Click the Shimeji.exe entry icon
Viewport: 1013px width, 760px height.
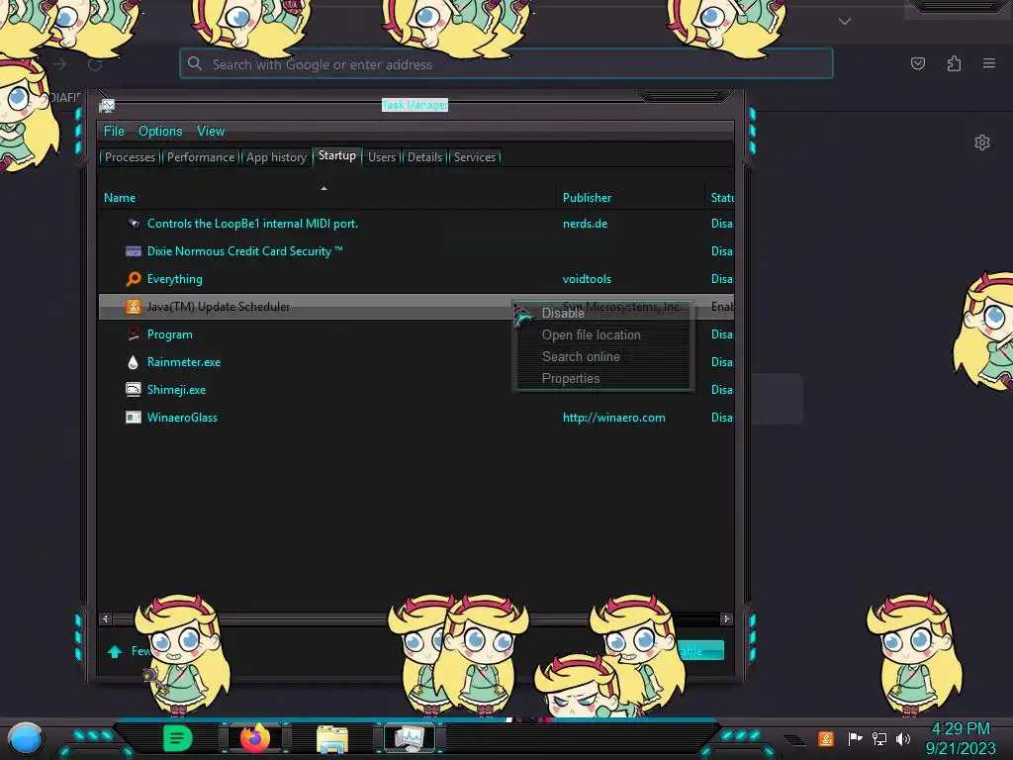134,390
